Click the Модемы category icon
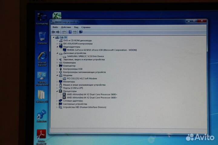Image resolution: width=218 pixels, height=145 pixels. (61, 75)
